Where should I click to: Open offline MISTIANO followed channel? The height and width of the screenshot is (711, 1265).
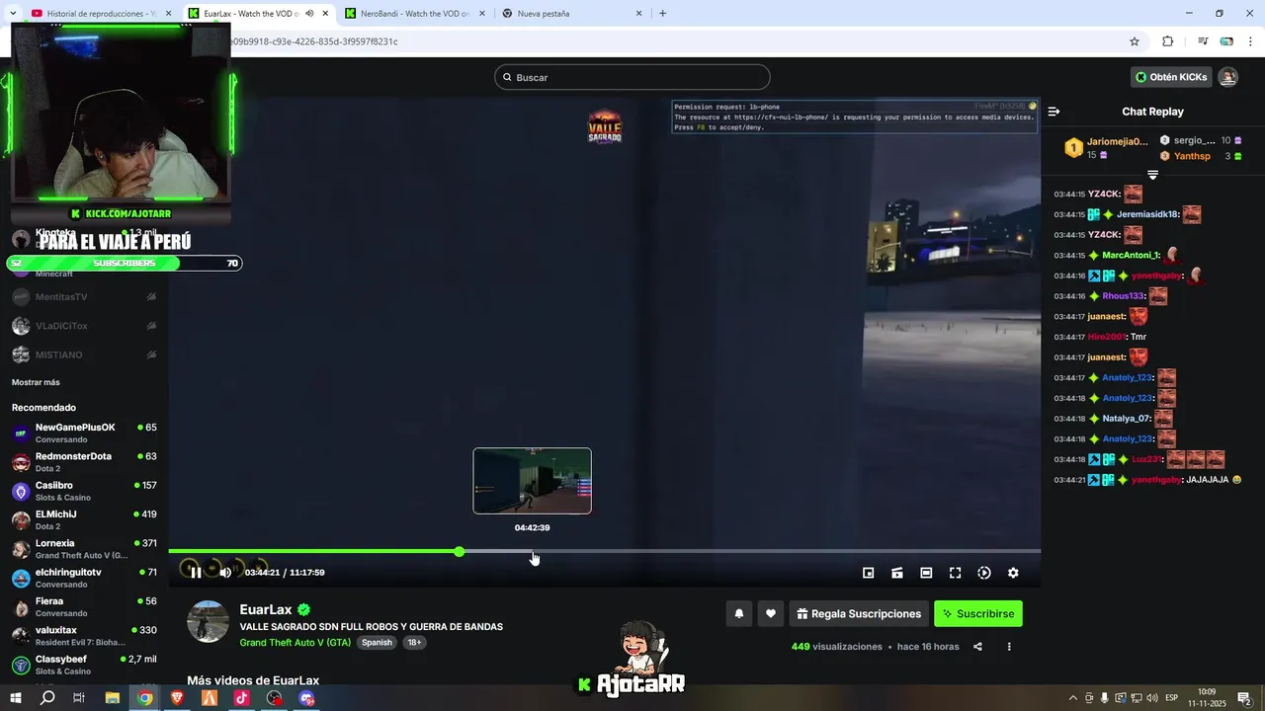pyautogui.click(x=84, y=355)
